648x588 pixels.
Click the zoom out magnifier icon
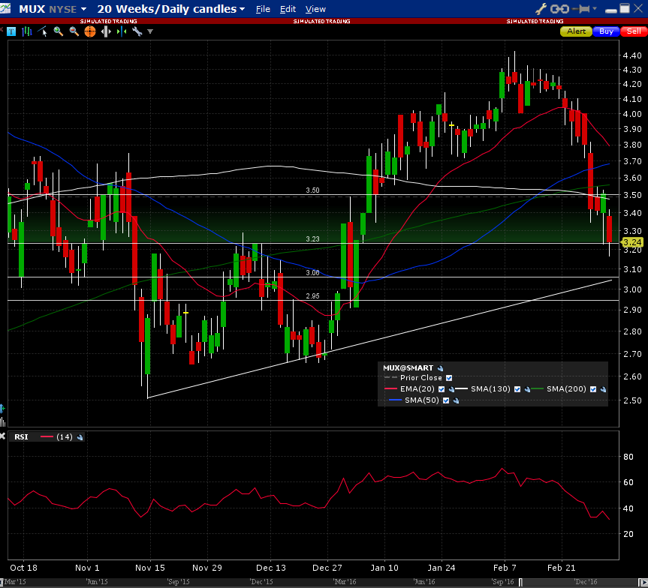(74, 31)
